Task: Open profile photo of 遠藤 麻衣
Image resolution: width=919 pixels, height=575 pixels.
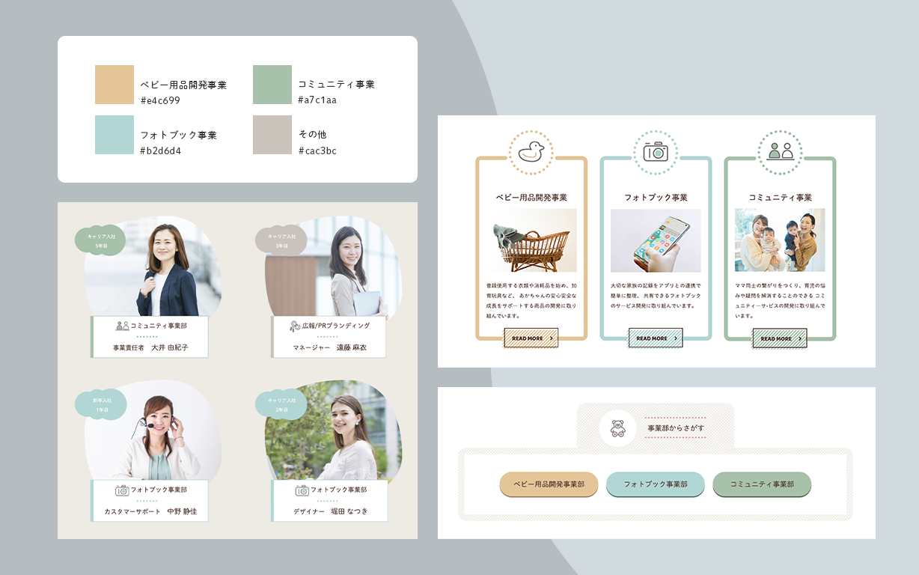Action: [334, 267]
